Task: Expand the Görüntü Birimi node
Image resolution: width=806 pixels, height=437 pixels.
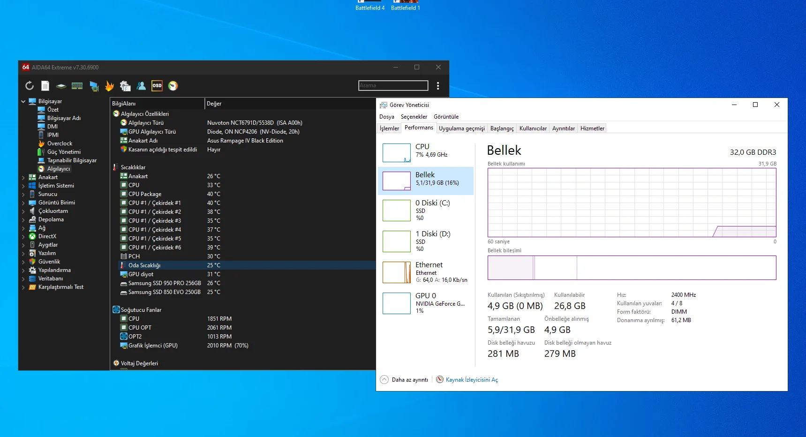Action: [x=23, y=203]
